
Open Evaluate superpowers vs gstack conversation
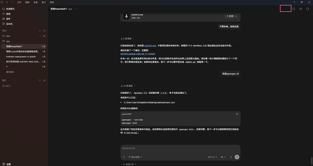pyautogui.click(x=24, y=57)
